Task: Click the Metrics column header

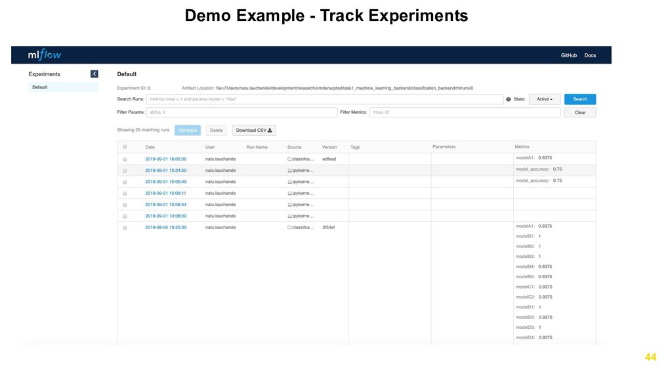Action: click(x=522, y=147)
